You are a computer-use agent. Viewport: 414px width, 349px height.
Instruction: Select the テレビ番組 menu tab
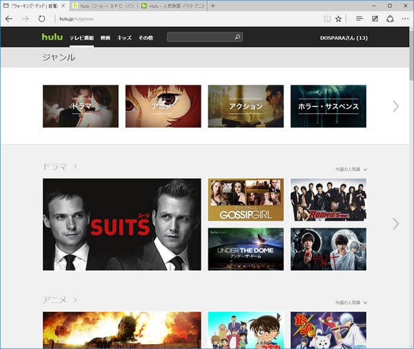pos(81,38)
